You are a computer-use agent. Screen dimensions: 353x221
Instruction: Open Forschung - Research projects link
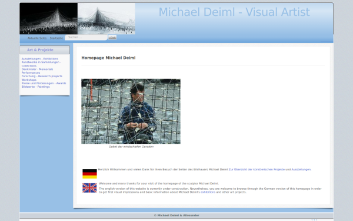tap(42, 76)
